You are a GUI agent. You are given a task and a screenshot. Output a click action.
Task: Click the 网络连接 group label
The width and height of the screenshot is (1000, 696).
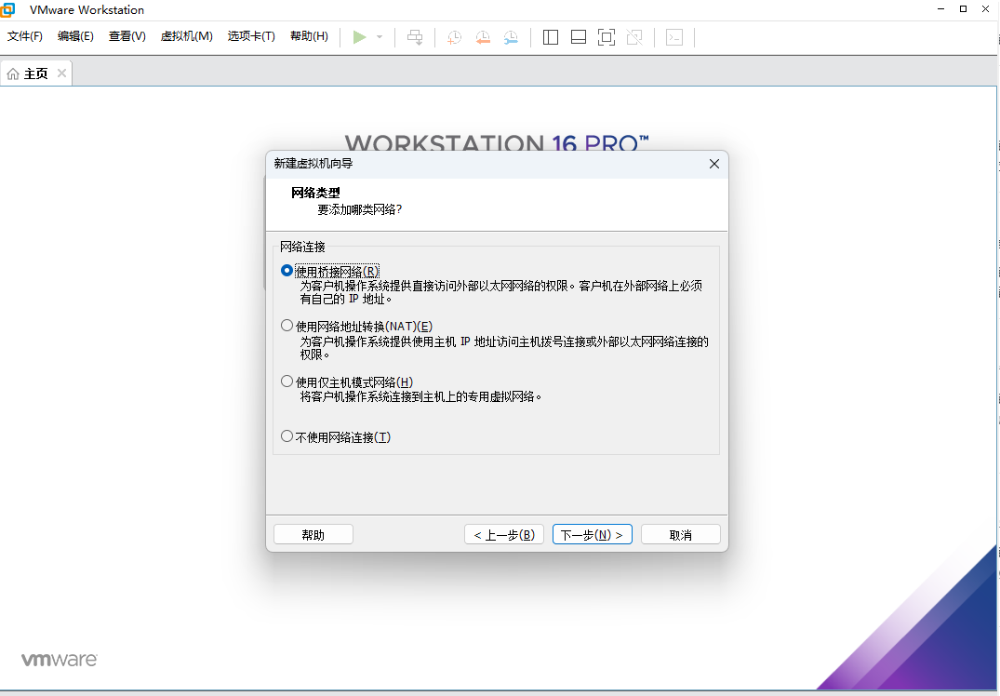tap(303, 247)
